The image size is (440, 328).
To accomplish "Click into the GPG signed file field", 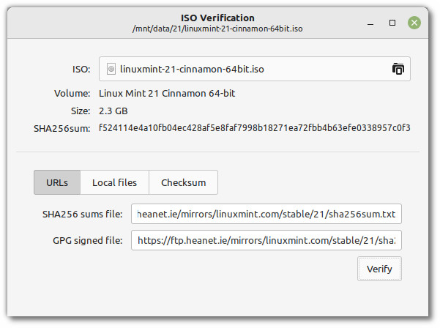I will pos(266,240).
